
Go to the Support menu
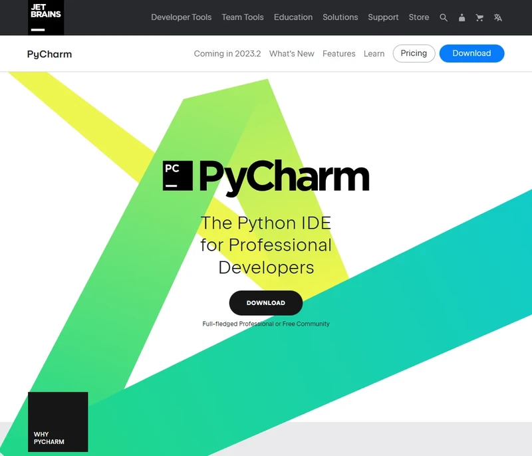(x=383, y=17)
